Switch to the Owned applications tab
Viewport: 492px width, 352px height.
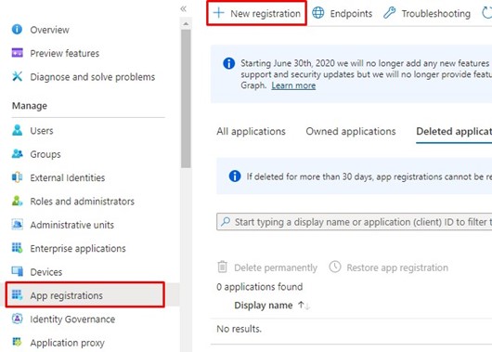coord(351,131)
